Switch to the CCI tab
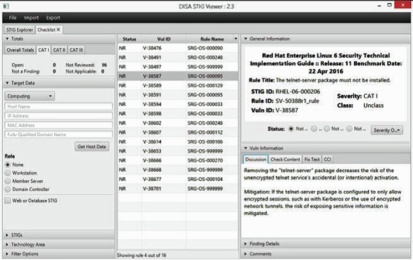413x260 pixels. tap(328, 159)
